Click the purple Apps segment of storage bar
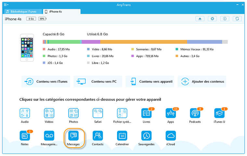Viewport: 247px width, 156px height. (91, 42)
